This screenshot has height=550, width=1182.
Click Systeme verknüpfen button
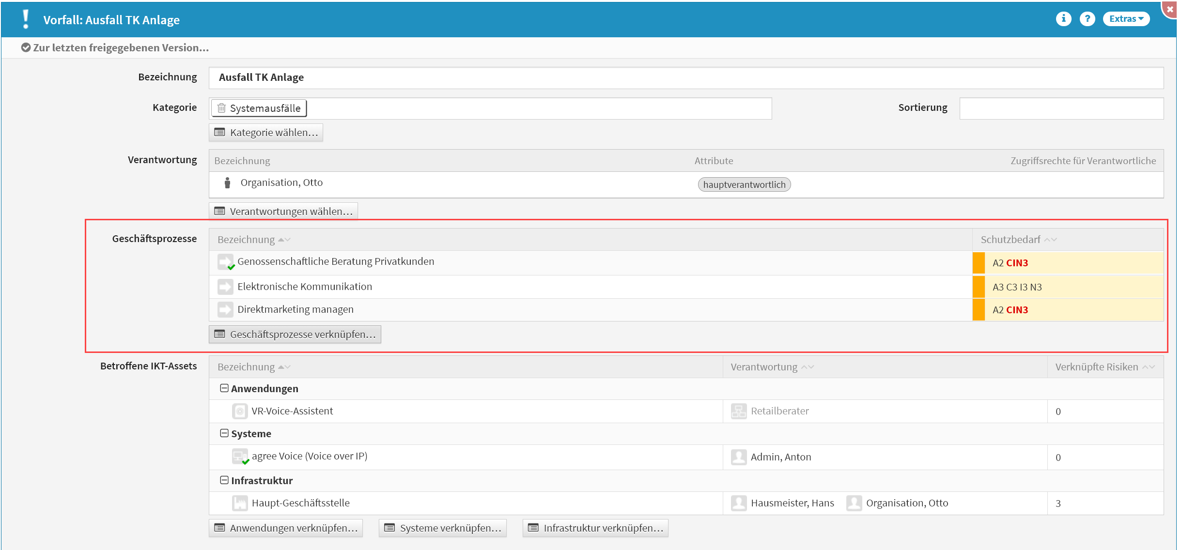443,528
